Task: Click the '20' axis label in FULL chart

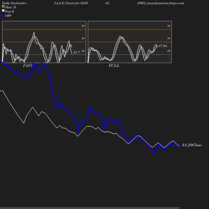Action: point(169,51)
